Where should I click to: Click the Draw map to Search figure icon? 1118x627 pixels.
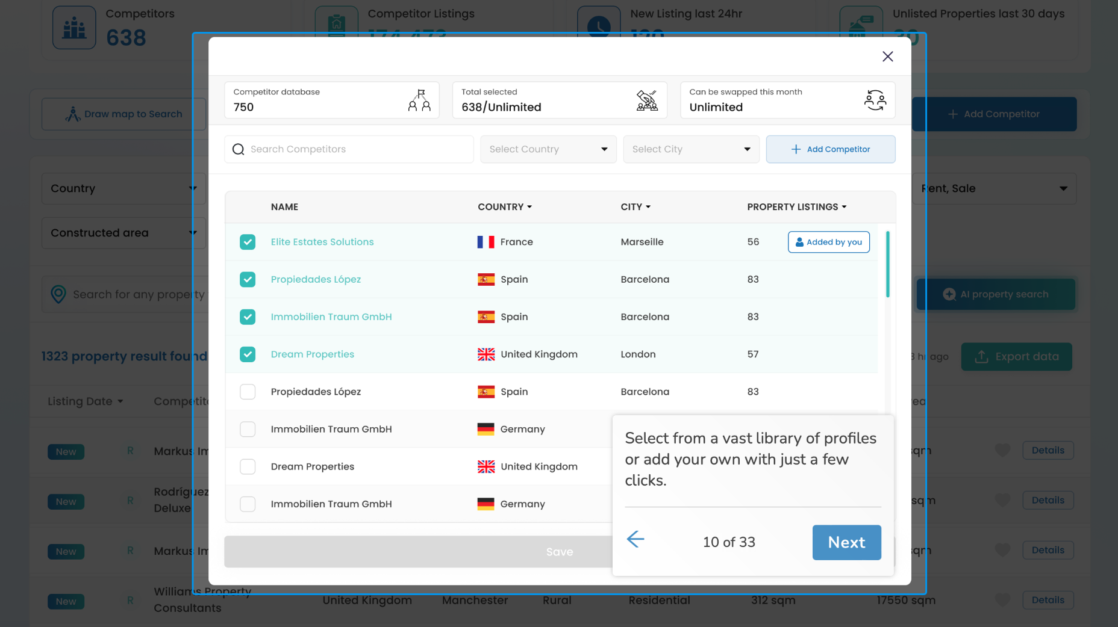tap(73, 114)
